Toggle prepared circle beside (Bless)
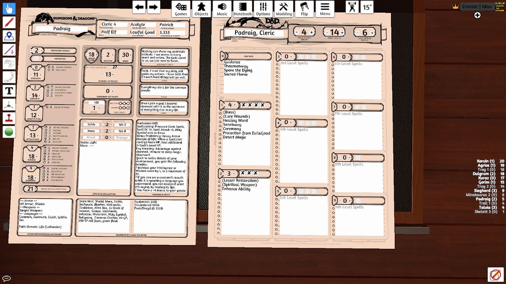The image size is (506, 284). pyautogui.click(x=220, y=113)
